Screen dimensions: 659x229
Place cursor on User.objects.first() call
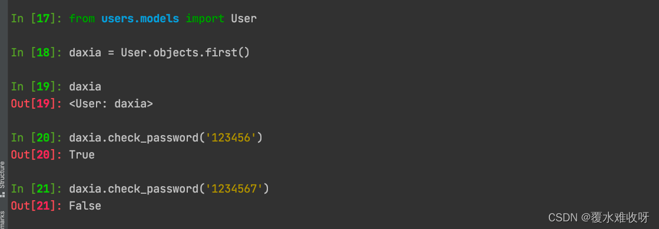click(x=186, y=53)
